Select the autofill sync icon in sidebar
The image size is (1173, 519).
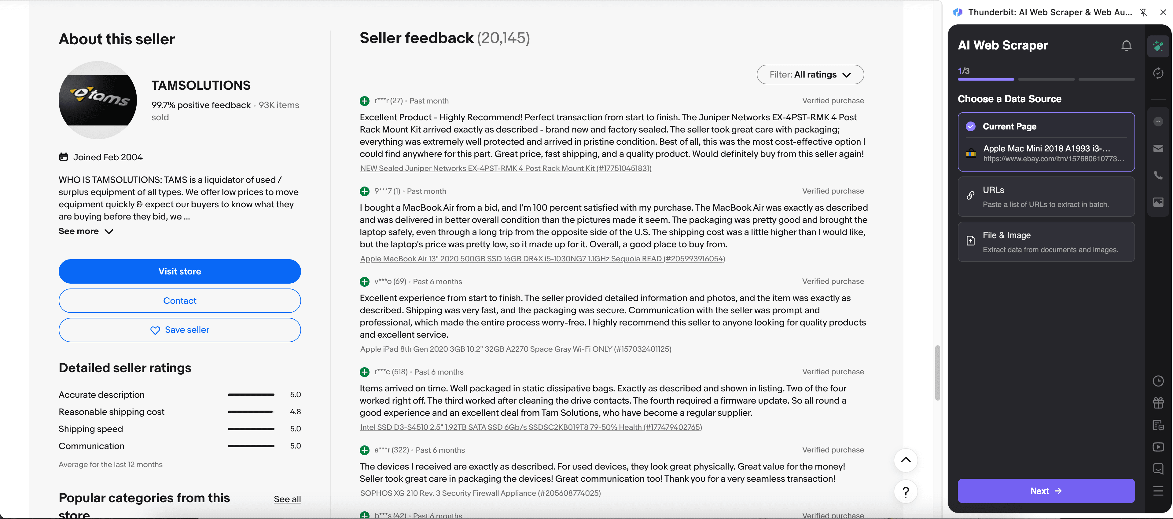coord(1158,73)
